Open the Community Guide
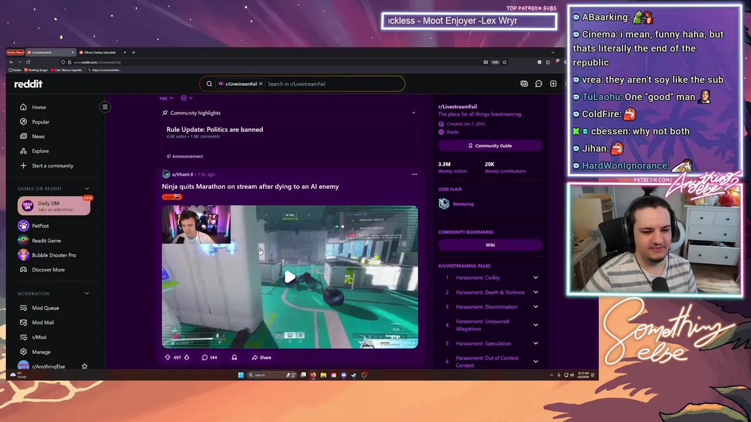This screenshot has height=422, width=751. (490, 145)
